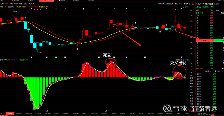Open the 北向资金 indicator tab
The image size is (224, 116).
pos(104,113)
